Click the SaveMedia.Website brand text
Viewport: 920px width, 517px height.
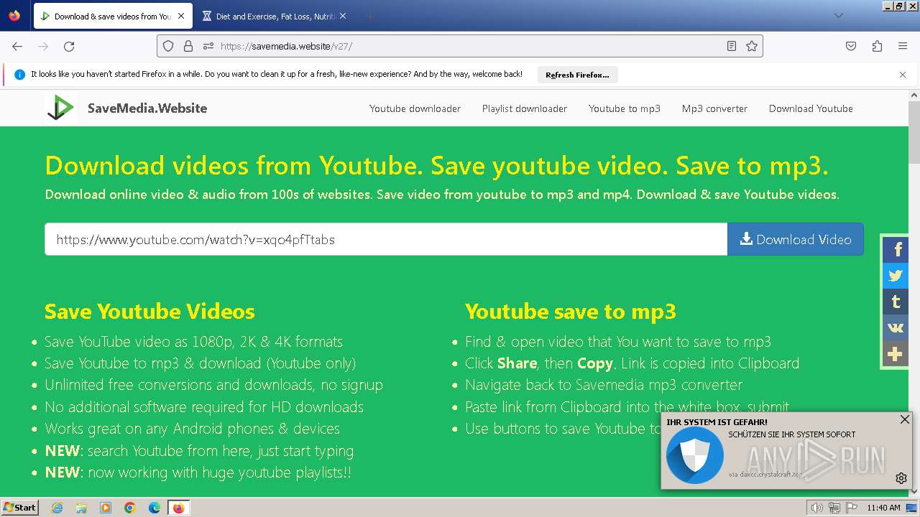[x=147, y=108]
